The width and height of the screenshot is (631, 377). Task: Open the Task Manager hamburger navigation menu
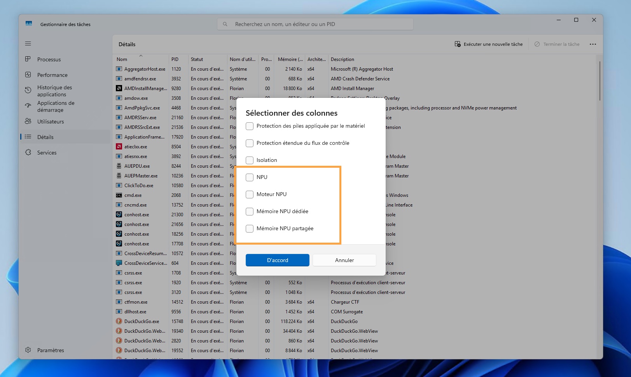28,43
